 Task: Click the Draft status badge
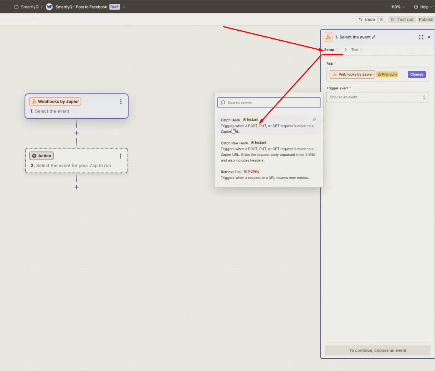click(x=114, y=7)
